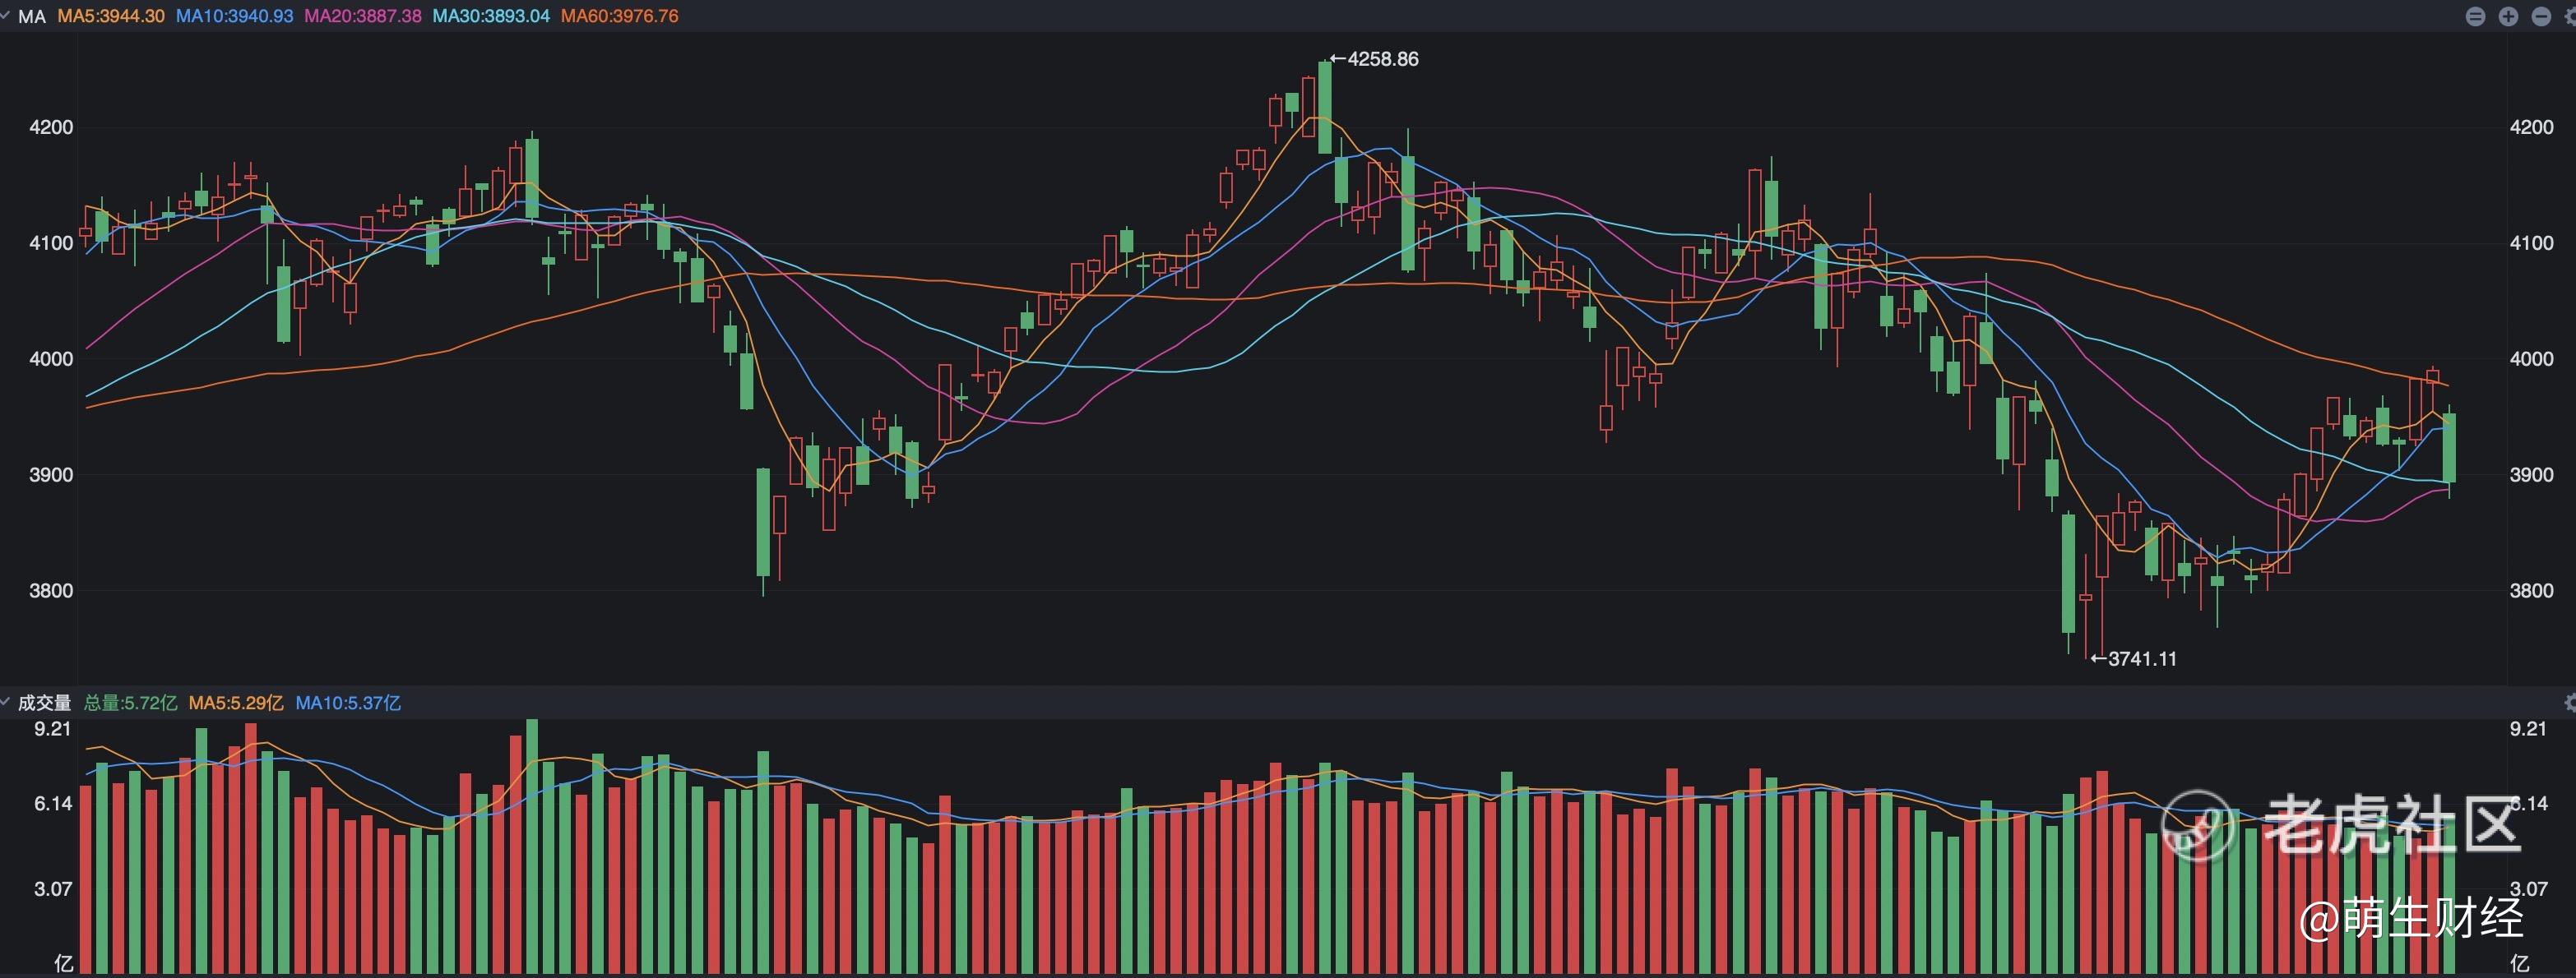Select the MA indicator label
2576x978 pixels.
[32, 16]
